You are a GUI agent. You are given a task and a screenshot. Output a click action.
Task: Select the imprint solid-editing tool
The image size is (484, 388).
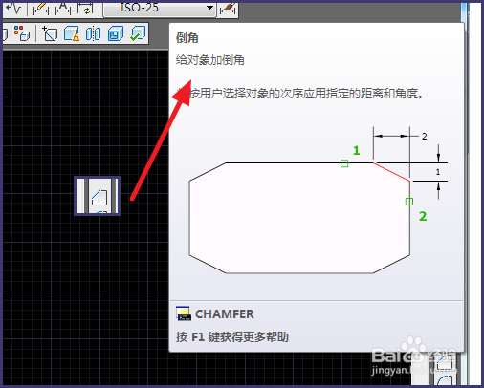50,33
